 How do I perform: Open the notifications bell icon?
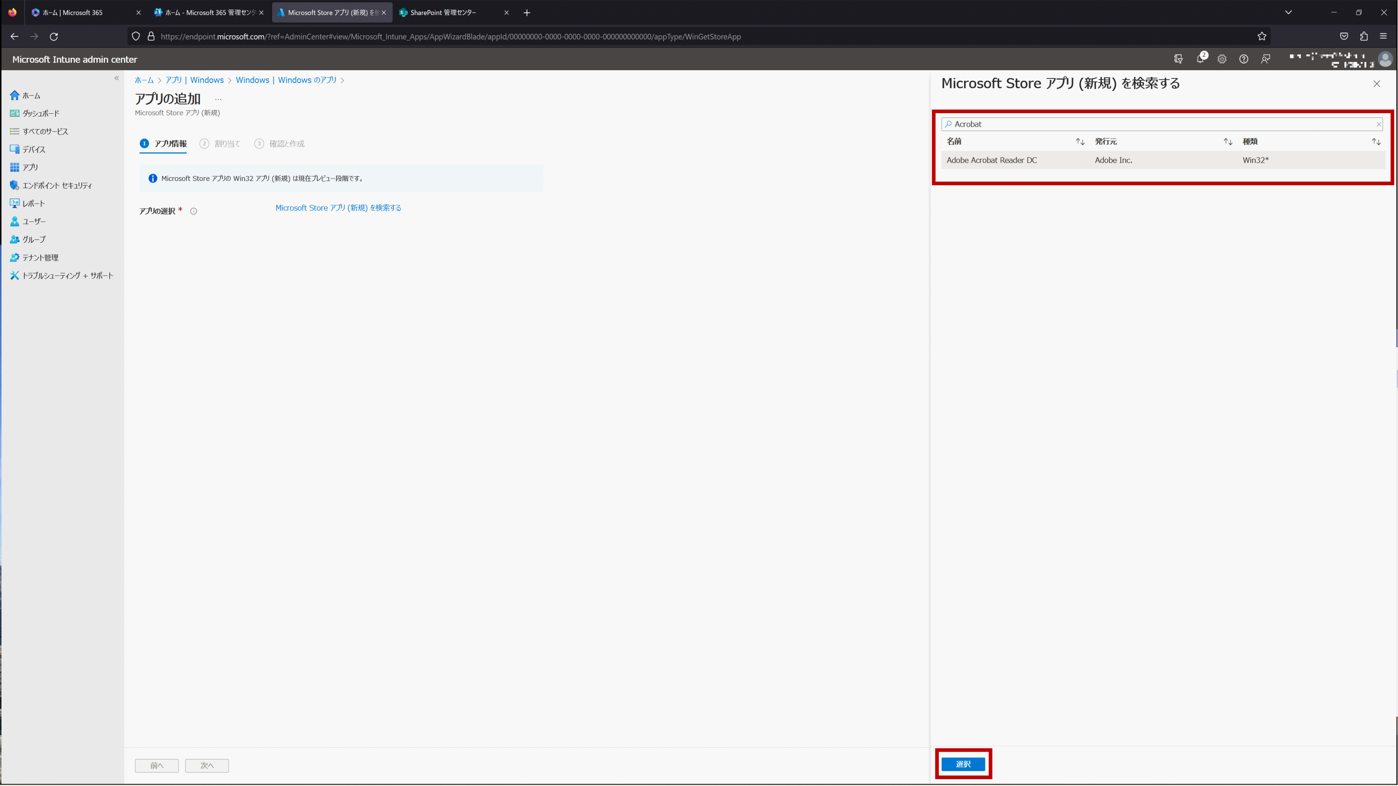[x=1201, y=59]
